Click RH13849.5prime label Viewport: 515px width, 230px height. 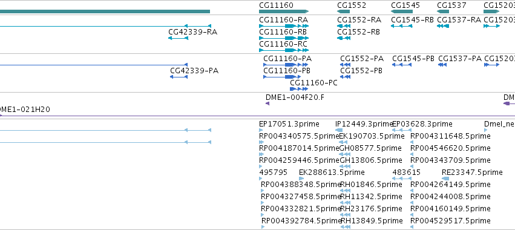372,221
